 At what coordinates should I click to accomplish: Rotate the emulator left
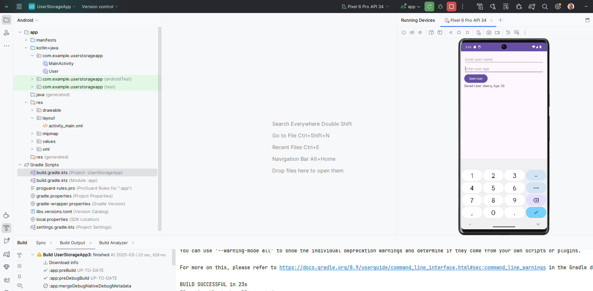(x=431, y=32)
